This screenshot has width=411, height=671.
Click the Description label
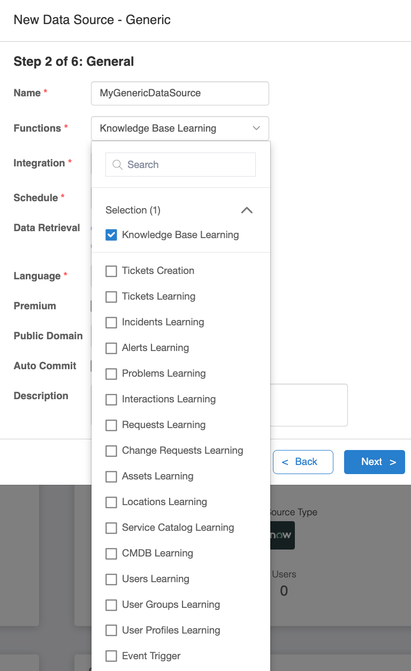[41, 396]
